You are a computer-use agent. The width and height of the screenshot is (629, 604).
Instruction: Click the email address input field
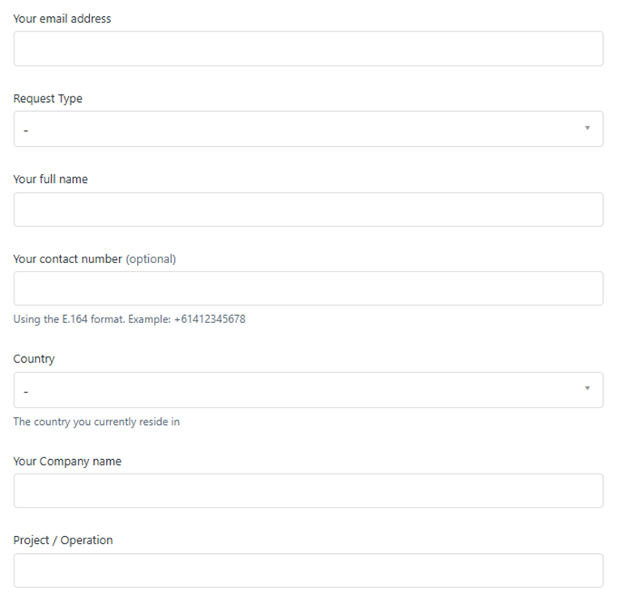(x=308, y=49)
